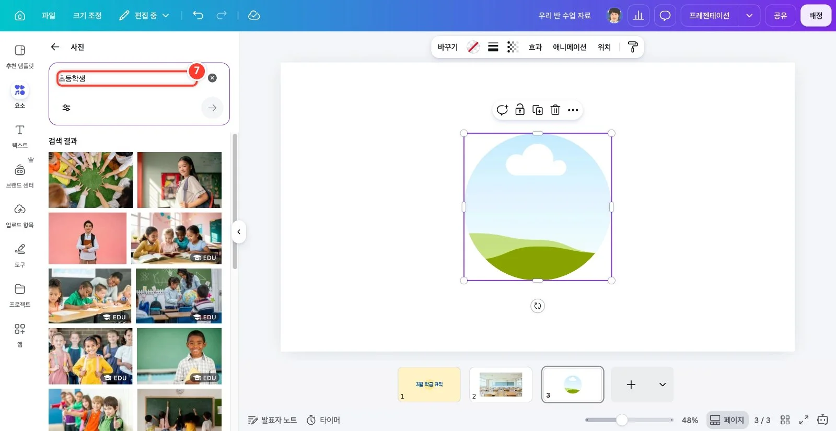Open the 업로드 항목 sidebar tab

pos(20,216)
